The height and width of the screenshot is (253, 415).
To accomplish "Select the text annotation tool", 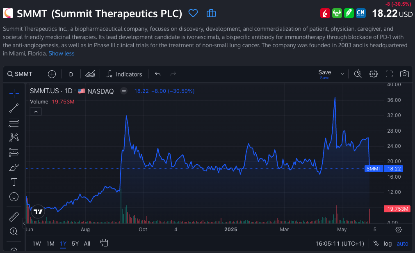I will pos(14,182).
